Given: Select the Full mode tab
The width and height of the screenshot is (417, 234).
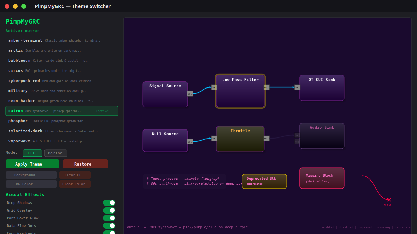Looking at the screenshot, I should (x=32, y=153).
